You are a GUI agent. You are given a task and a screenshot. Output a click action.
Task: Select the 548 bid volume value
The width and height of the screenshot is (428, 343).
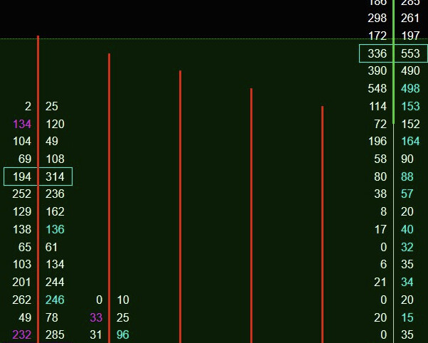377,89
